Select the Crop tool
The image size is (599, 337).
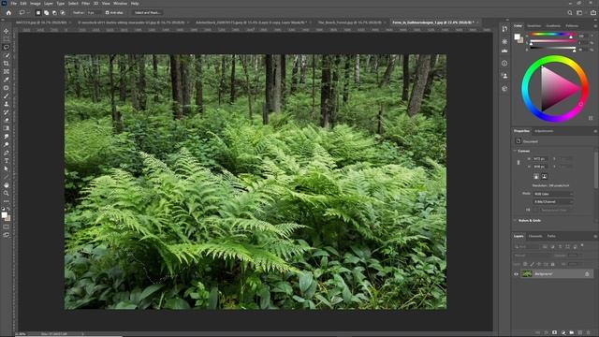point(7,64)
